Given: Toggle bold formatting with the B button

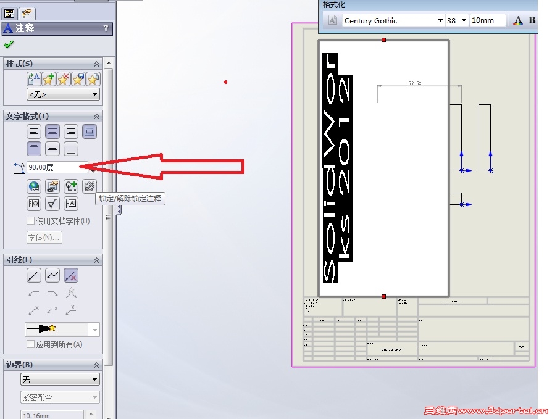Looking at the screenshot, I should point(532,20).
